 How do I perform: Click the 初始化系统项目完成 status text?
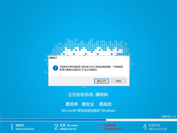coord(25,129)
